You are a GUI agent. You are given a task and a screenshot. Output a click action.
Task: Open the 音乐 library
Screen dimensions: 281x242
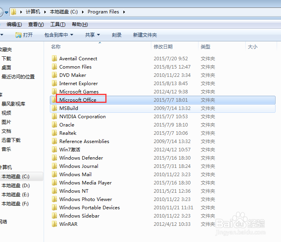(6, 149)
